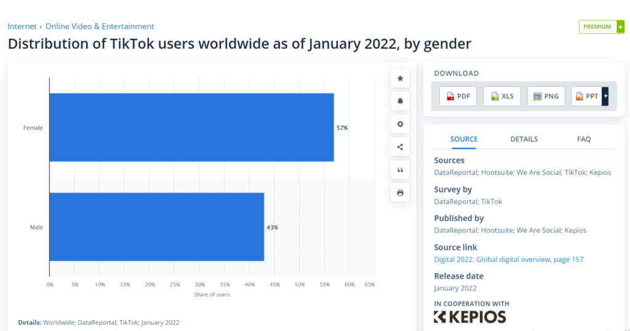The image size is (630, 331).
Task: Select the SOURCE tab
Action: [464, 139]
